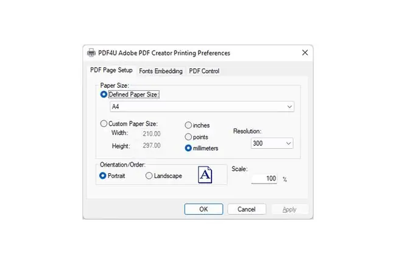Click the Width value field
The height and width of the screenshot is (264, 396).
tap(152, 134)
